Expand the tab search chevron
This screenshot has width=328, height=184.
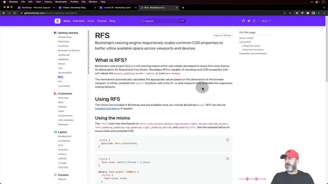click(x=324, y=8)
